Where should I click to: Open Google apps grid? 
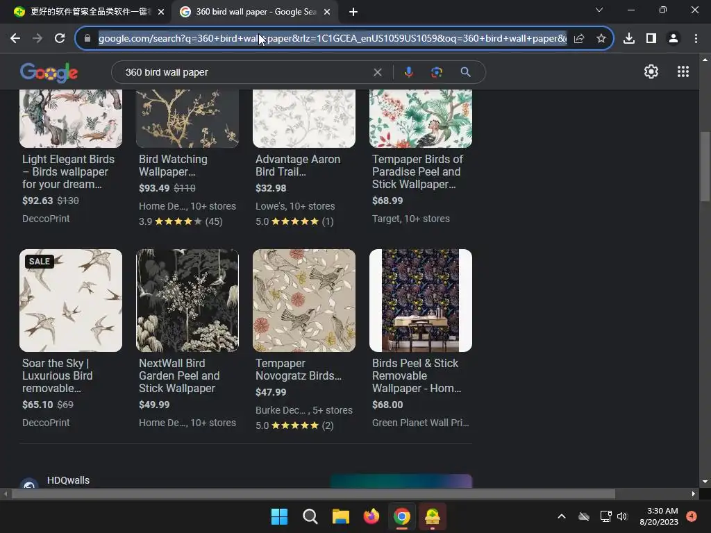click(x=683, y=71)
